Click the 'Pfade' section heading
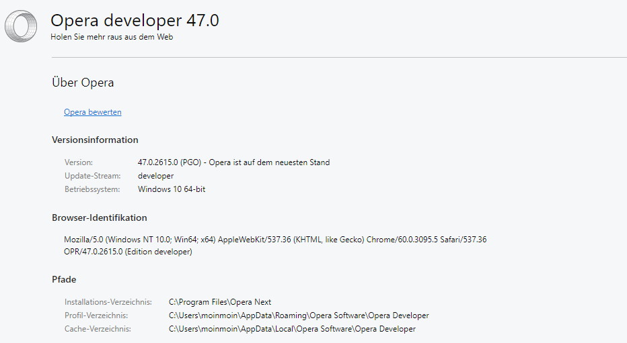The image size is (627, 343). click(x=64, y=280)
